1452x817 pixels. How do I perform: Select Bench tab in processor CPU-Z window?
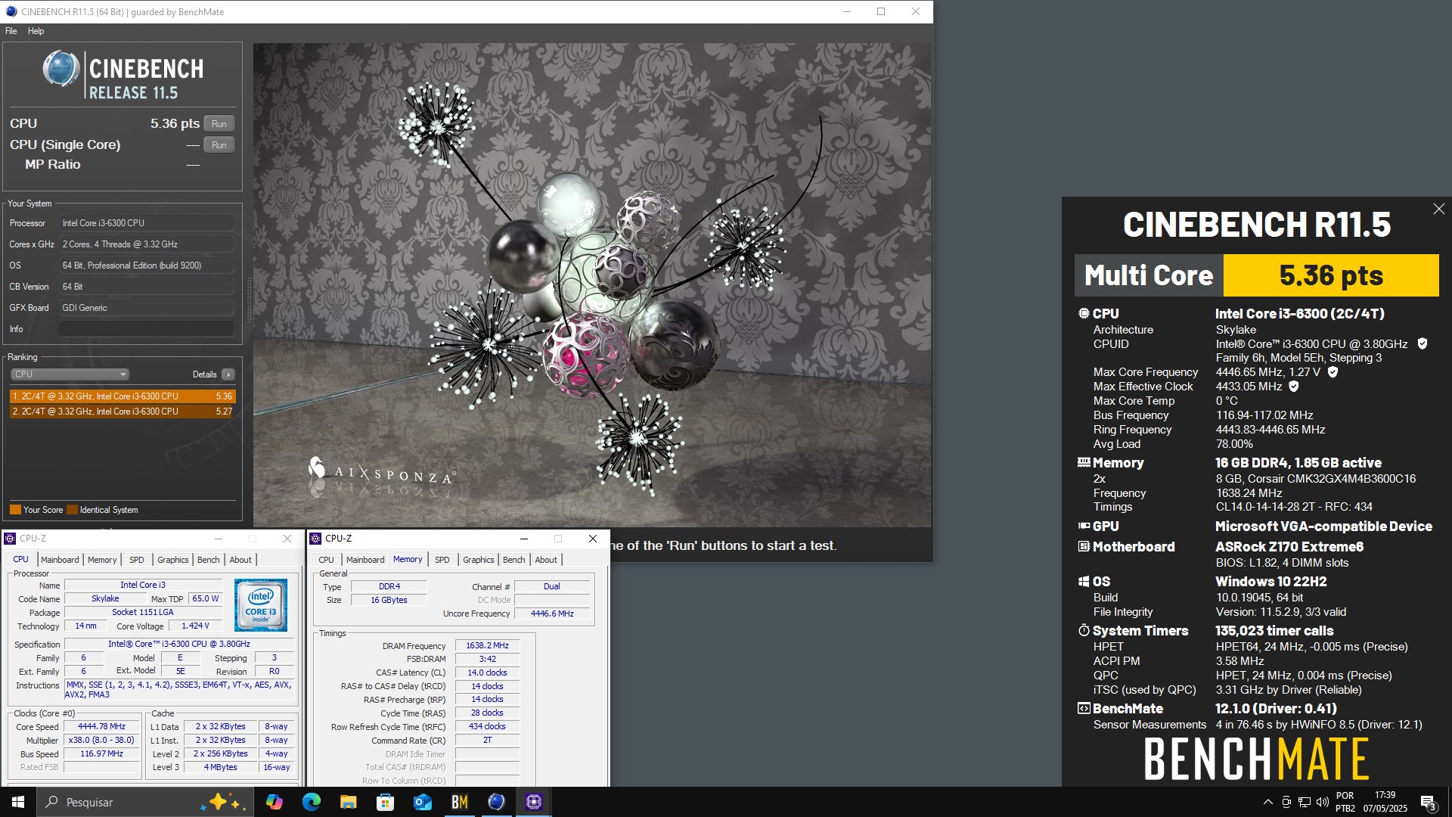(208, 560)
